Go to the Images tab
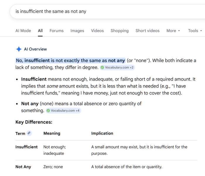Screen dimensions: 205x176 tap(77, 31)
